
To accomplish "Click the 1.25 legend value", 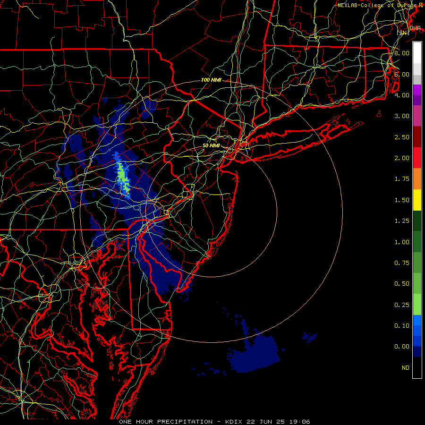I will [x=402, y=221].
